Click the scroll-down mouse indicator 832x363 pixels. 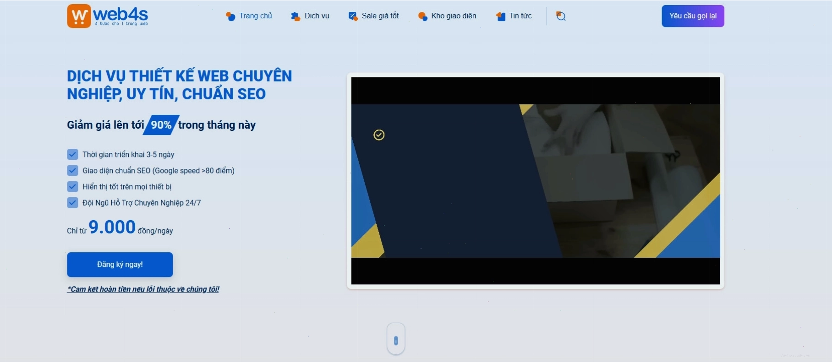396,339
